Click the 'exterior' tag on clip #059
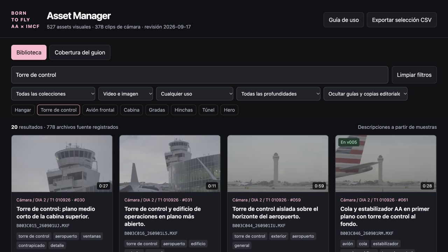 click(x=279, y=236)
